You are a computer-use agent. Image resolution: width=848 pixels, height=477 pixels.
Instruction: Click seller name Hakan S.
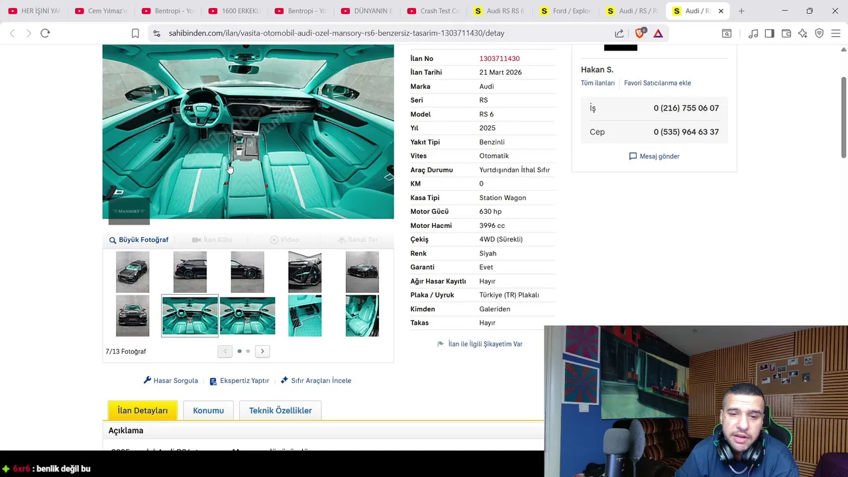pyautogui.click(x=597, y=70)
